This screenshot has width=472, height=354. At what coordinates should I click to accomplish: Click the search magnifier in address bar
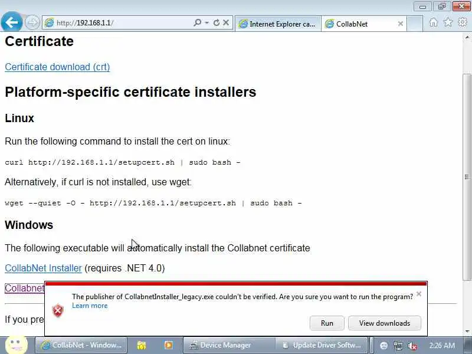[197, 22]
